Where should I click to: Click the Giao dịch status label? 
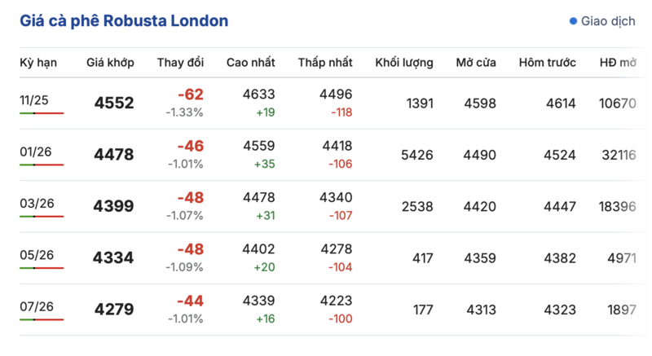click(x=607, y=21)
